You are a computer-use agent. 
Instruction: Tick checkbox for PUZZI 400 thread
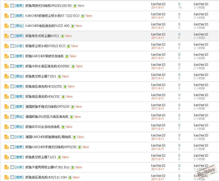12,26
